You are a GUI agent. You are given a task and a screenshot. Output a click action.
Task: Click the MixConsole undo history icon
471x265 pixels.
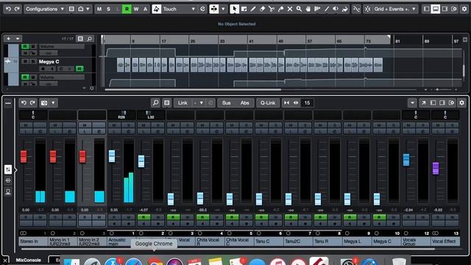click(24, 103)
